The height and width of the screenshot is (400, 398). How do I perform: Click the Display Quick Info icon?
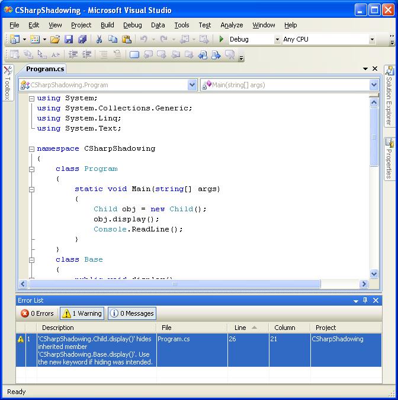point(42,55)
